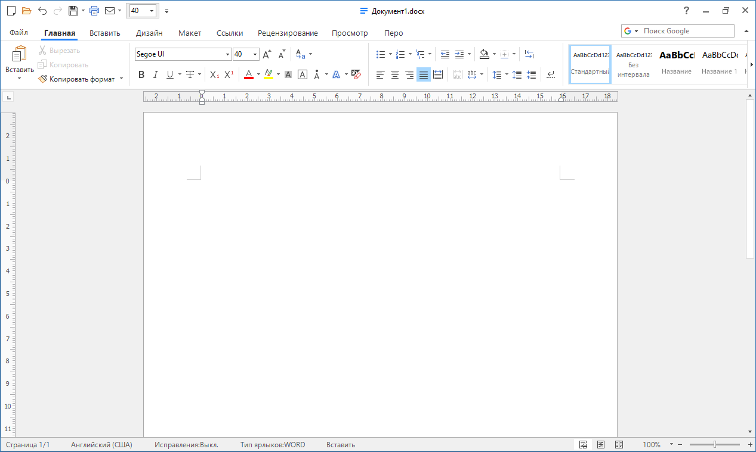Click the Английский (США) language indicator
756x452 pixels.
101,445
